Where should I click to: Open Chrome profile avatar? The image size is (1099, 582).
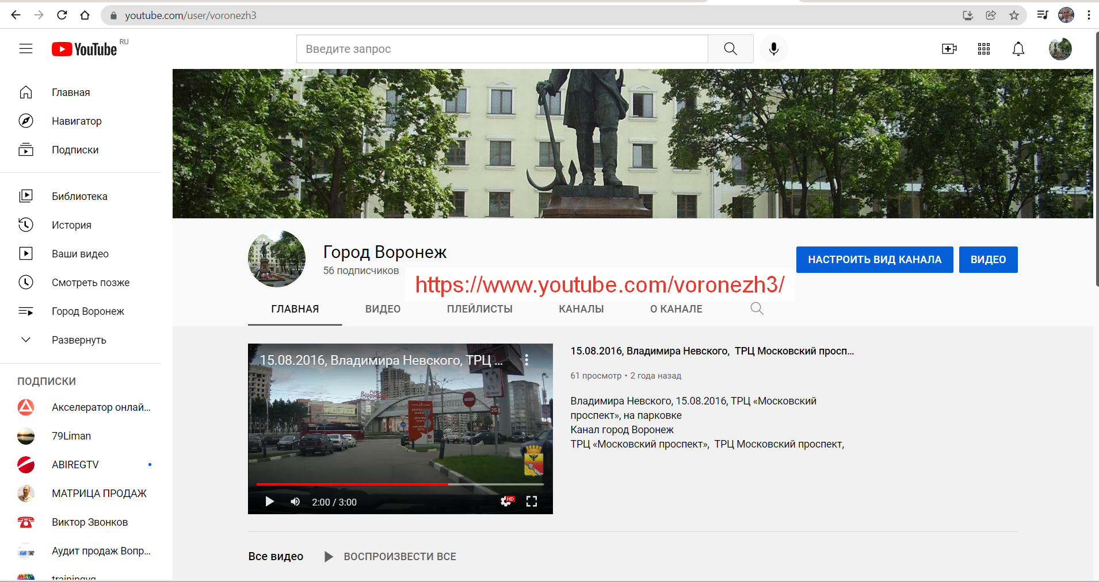point(1066,15)
